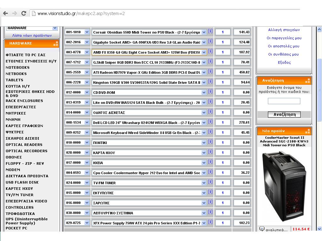Image resolution: width=322 pixels, height=241 pixels.
Task: Open Οι συνθέσεις μου link
Action: point(284,54)
